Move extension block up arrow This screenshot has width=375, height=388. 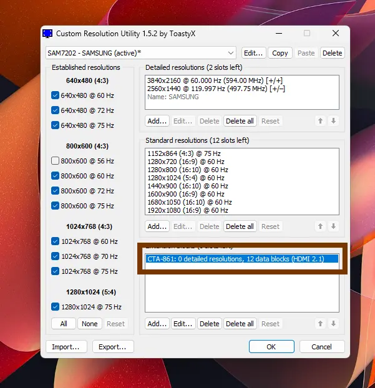pyautogui.click(x=320, y=324)
